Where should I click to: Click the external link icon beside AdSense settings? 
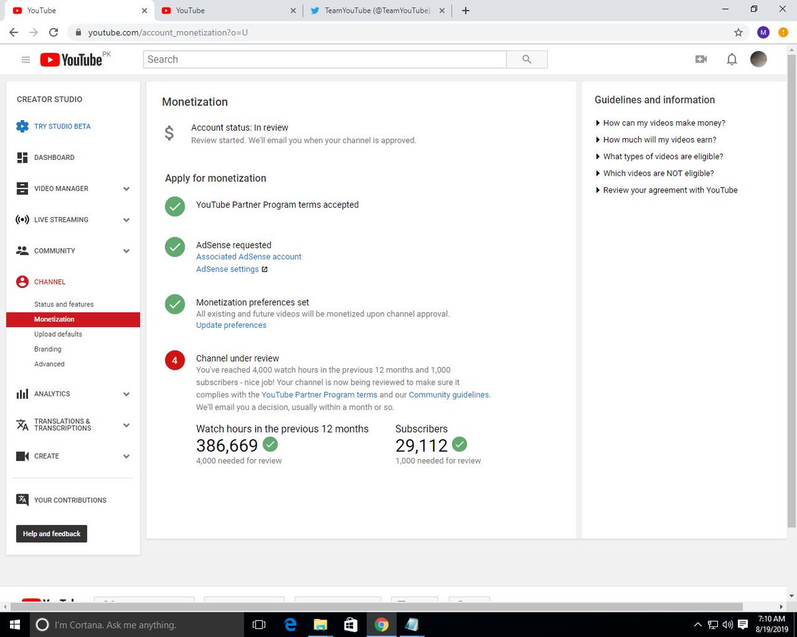[x=264, y=269]
